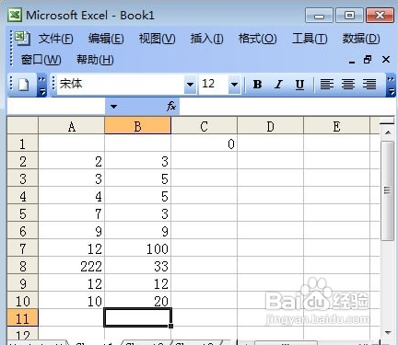Select cell B8 containing 33
This screenshot has height=345, width=398.
tap(138, 266)
